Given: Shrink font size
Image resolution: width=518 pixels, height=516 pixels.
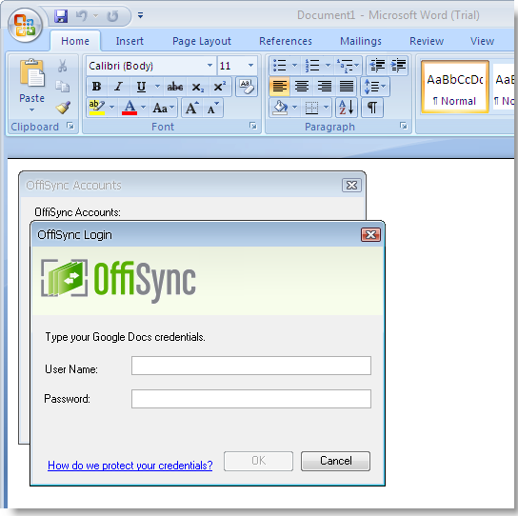Looking at the screenshot, I should pos(213,108).
